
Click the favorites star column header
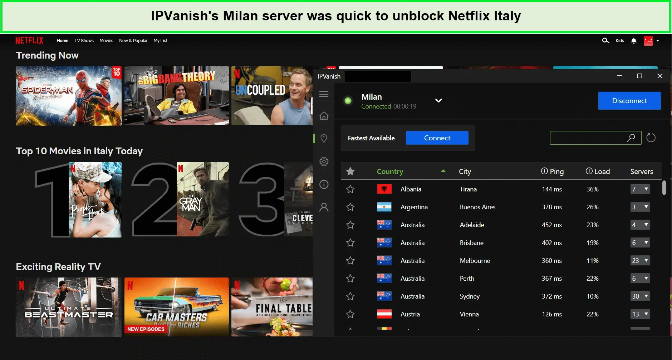[350, 171]
